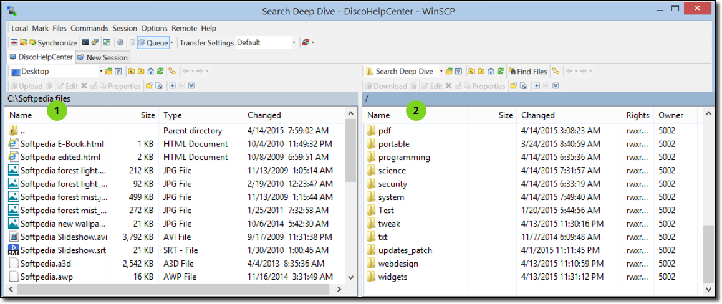The image size is (722, 304).
Task: Switch to the DiscoHelpCenter session tab
Action: tap(41, 57)
